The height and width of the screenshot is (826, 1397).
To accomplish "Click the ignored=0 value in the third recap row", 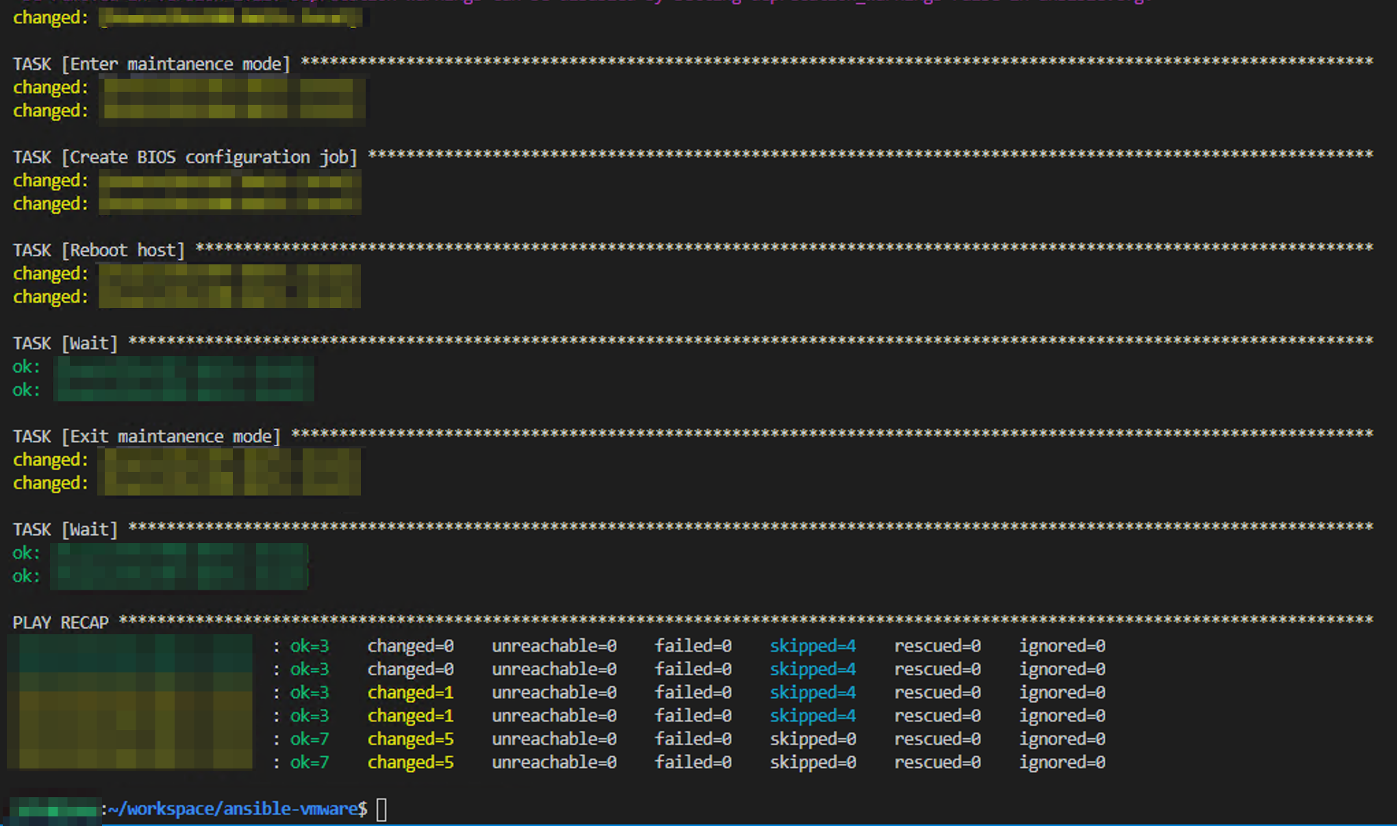I will tap(1061, 692).
